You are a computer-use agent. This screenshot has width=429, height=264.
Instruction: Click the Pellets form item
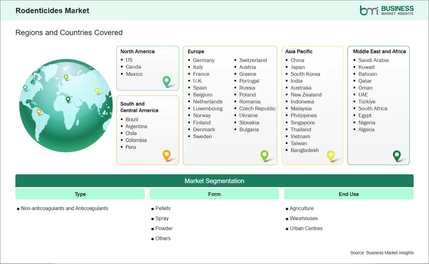pos(163,208)
